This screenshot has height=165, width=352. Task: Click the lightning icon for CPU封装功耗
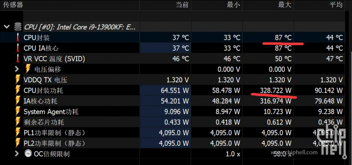coord(18,90)
